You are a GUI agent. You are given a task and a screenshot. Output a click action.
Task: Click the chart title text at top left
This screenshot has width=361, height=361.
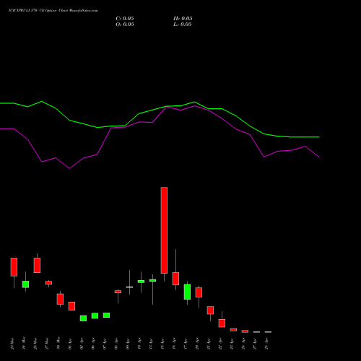pyautogui.click(x=53, y=11)
